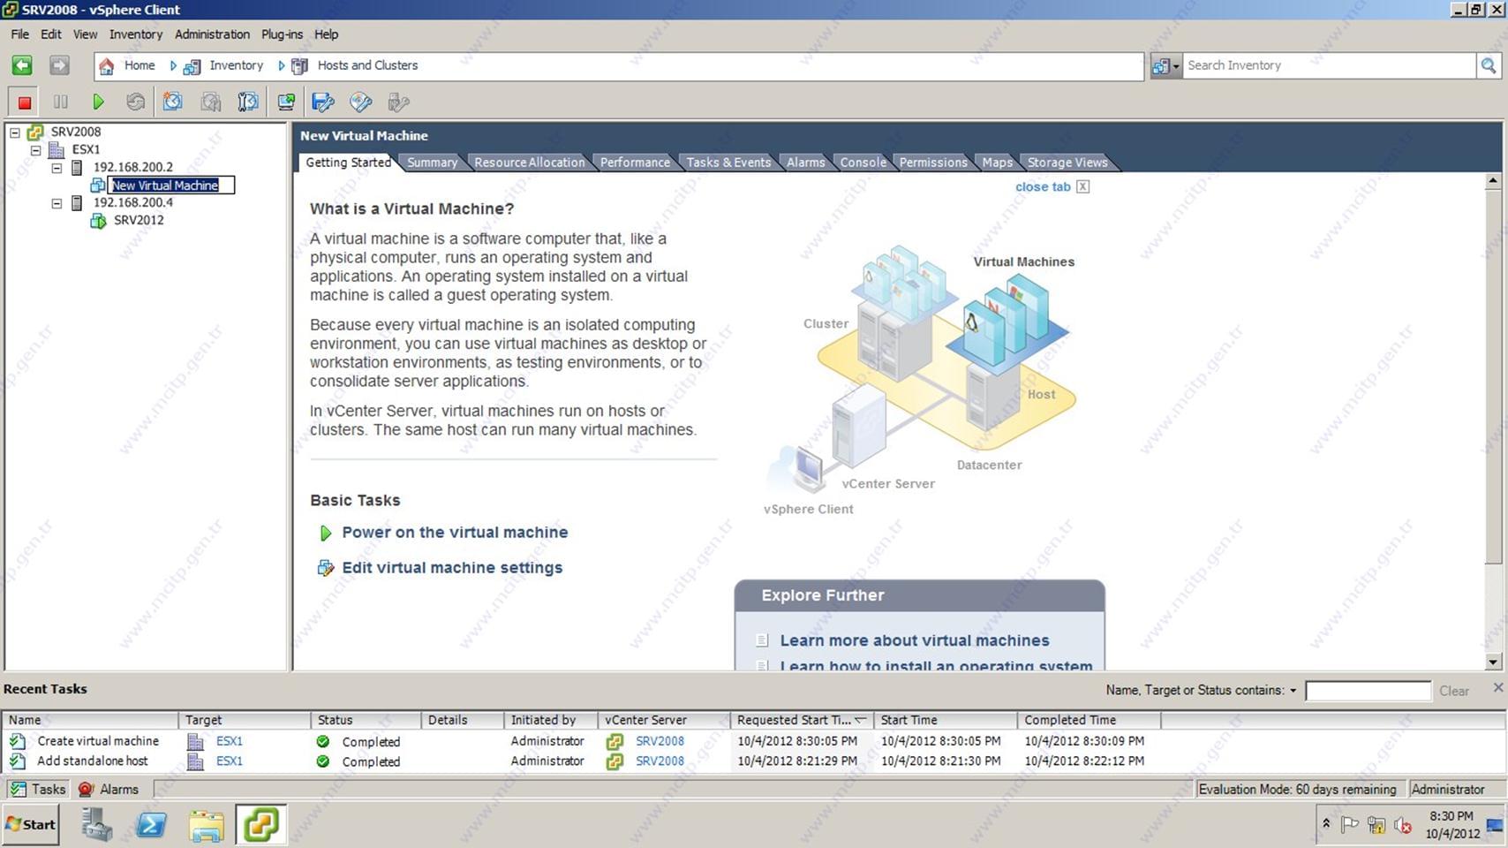Collapse the ESX1 datacenter node
1508x848 pixels.
pos(36,150)
